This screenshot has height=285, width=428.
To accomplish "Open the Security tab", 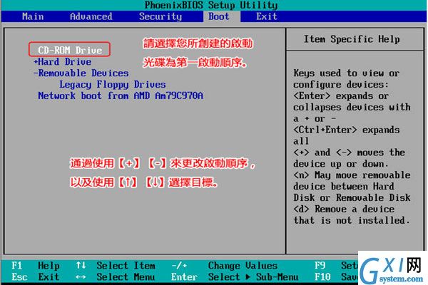I will pos(160,16).
